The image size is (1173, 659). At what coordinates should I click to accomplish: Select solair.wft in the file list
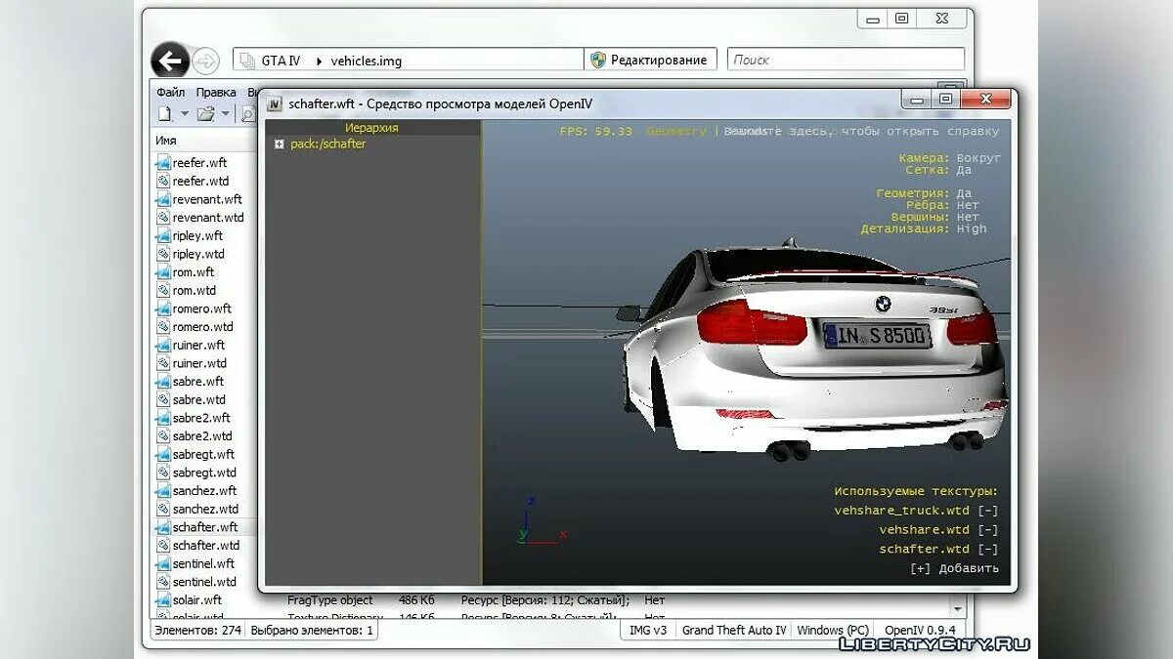coord(197,600)
